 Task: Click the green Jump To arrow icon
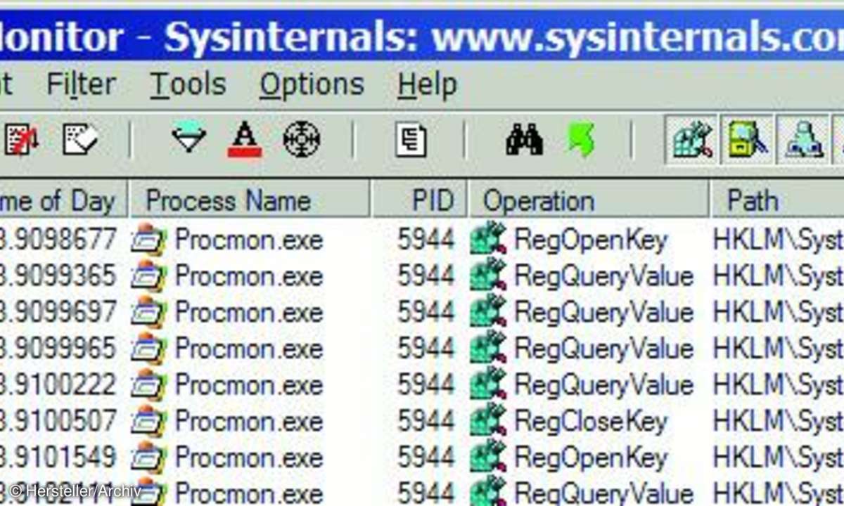(581, 139)
